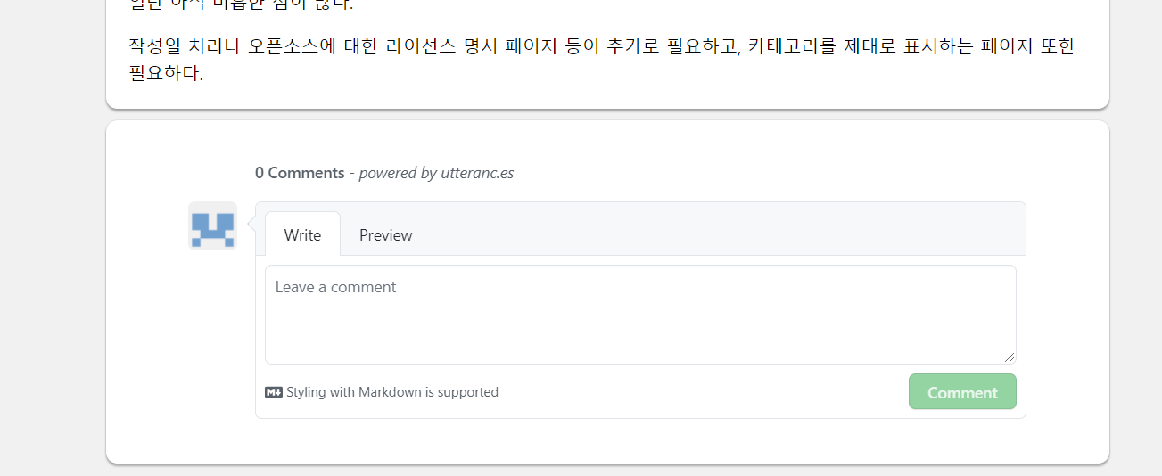Click the '0 Comments' count heading
The image size is (1162, 476).
coord(300,173)
